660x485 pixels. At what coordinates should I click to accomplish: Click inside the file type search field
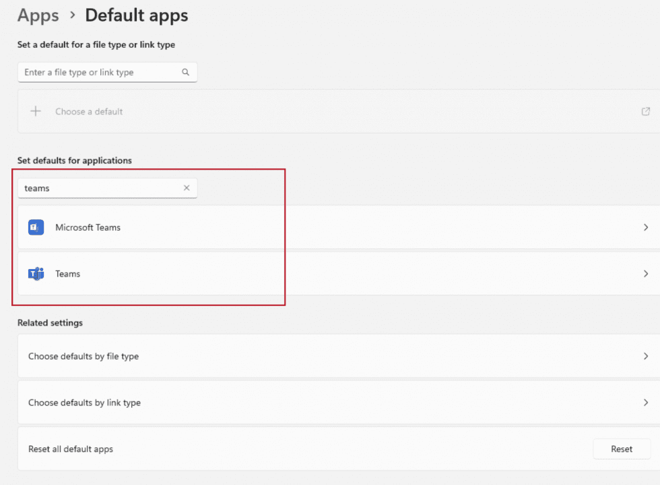pos(101,72)
